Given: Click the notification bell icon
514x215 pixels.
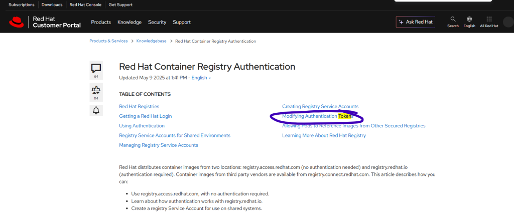Looking at the screenshot, I should (x=96, y=110).
